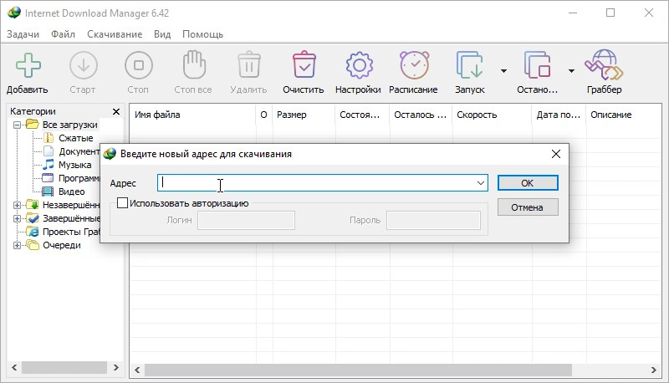Open dropdown arrow next to Запуск

pos(503,71)
